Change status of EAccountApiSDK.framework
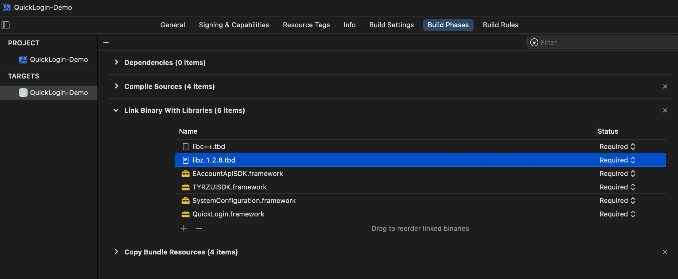 click(617, 174)
